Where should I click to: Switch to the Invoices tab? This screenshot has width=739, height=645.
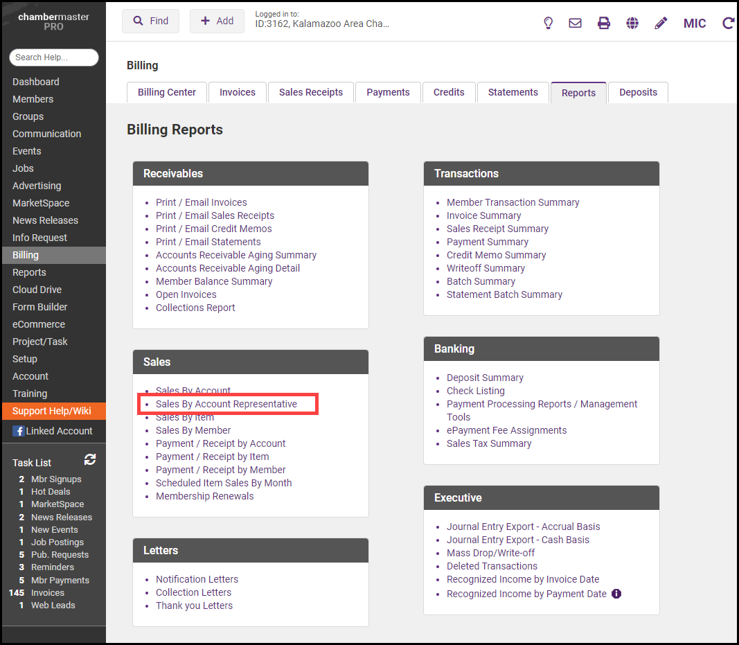click(238, 92)
